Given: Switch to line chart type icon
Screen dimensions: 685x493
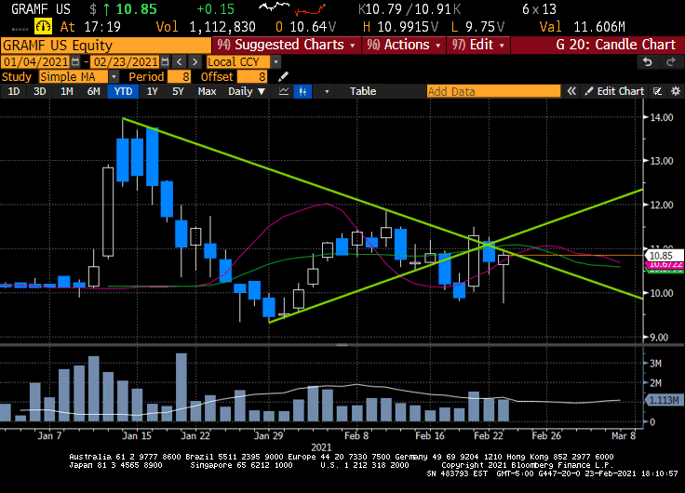Looking at the screenshot, I should 284,91.
